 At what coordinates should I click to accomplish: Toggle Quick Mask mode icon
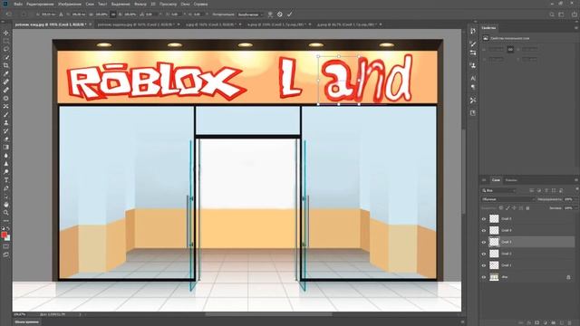6,246
